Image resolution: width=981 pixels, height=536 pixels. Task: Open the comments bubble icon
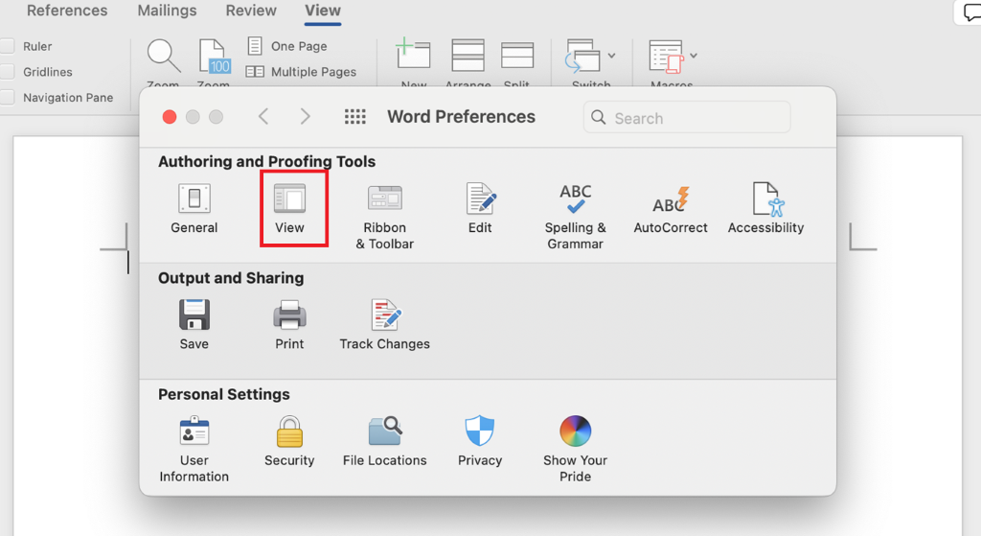pyautogui.click(x=970, y=12)
